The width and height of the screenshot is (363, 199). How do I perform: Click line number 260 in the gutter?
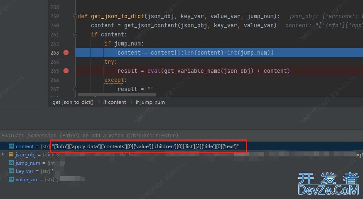click(54, 25)
